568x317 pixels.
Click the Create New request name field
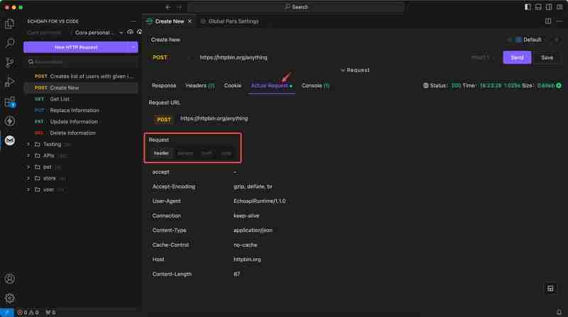click(x=165, y=40)
